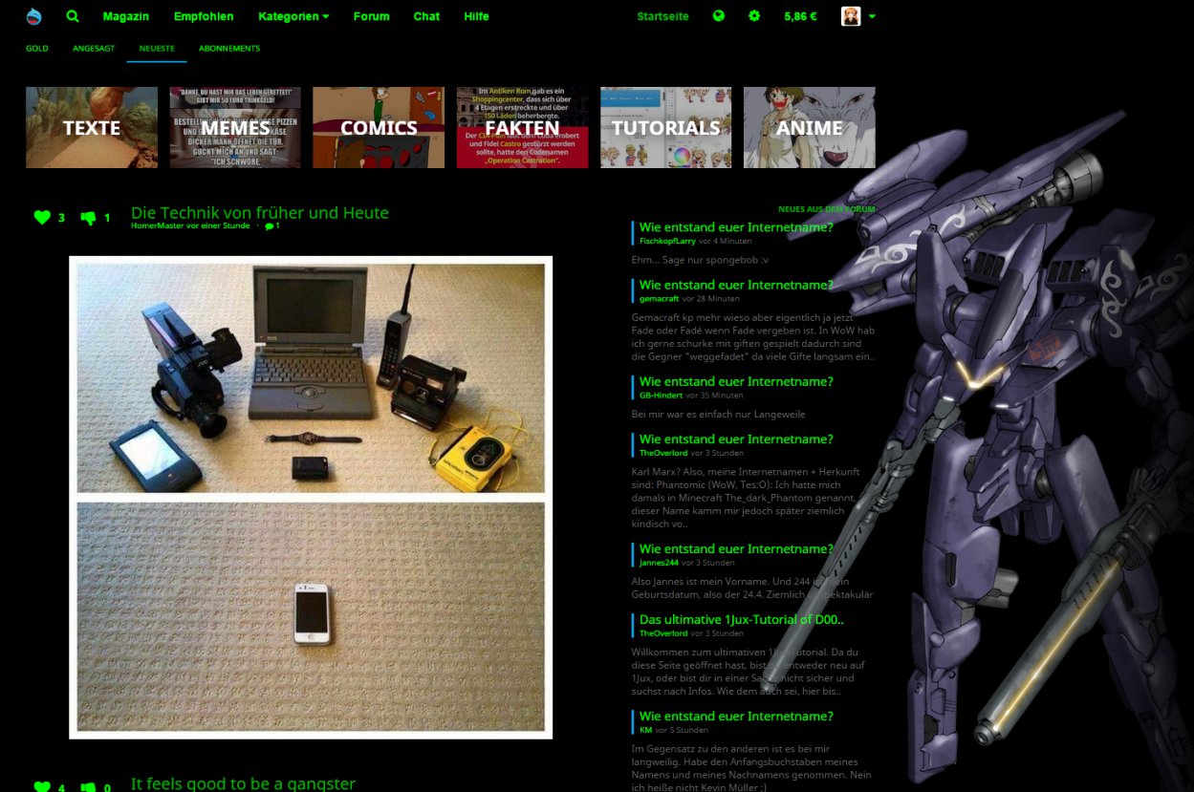Viewport: 1194px width, 792px height.
Task: Open the Hilfe menu item
Action: (476, 16)
